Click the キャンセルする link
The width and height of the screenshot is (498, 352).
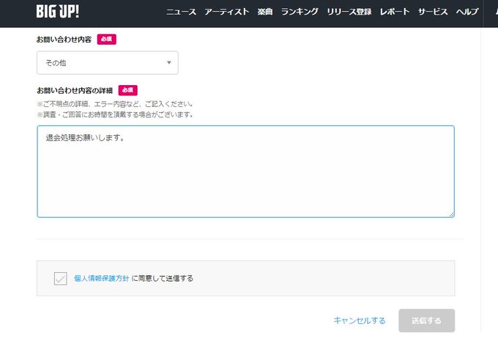(x=359, y=320)
